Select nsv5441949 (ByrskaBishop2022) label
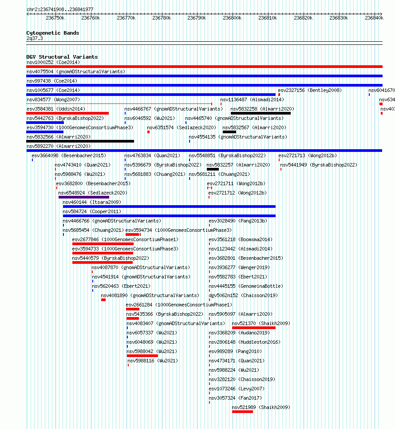 tap(319, 165)
